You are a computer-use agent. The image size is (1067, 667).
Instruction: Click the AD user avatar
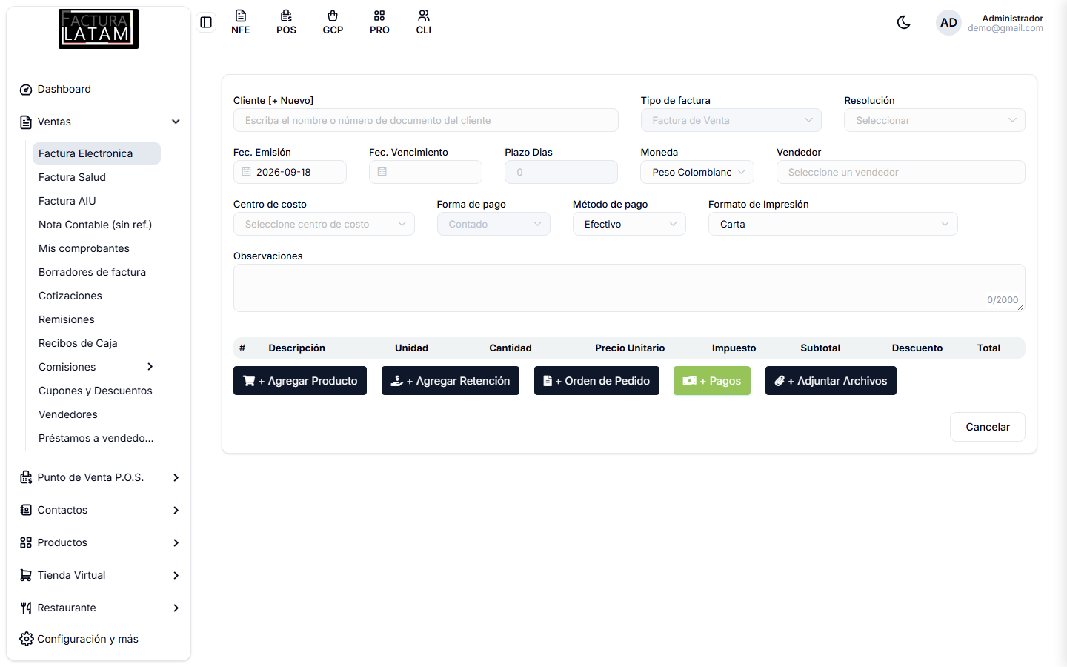948,23
